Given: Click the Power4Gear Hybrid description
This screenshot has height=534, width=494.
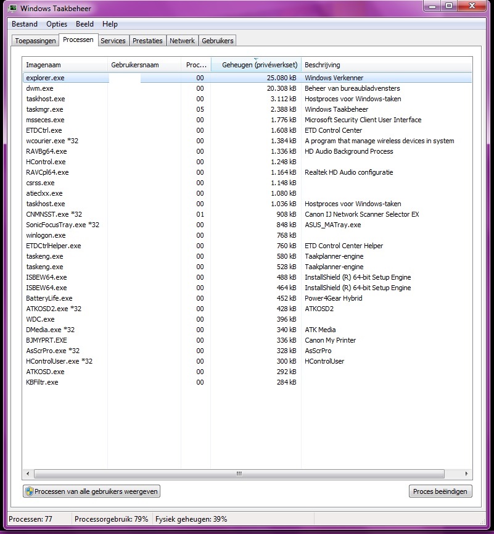Looking at the screenshot, I should click(334, 298).
